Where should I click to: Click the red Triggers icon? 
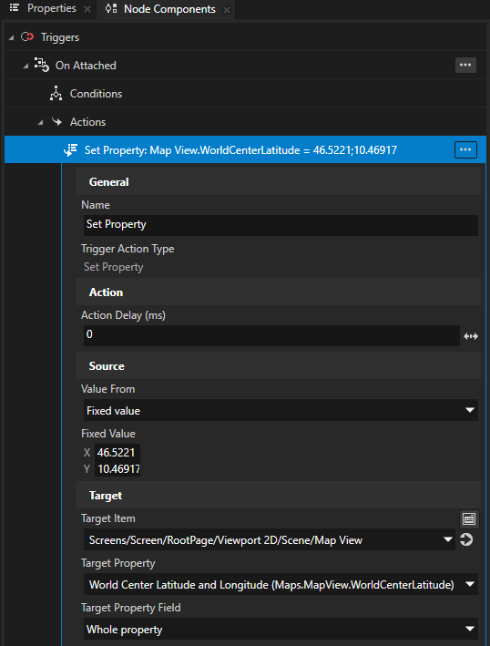coord(27,36)
